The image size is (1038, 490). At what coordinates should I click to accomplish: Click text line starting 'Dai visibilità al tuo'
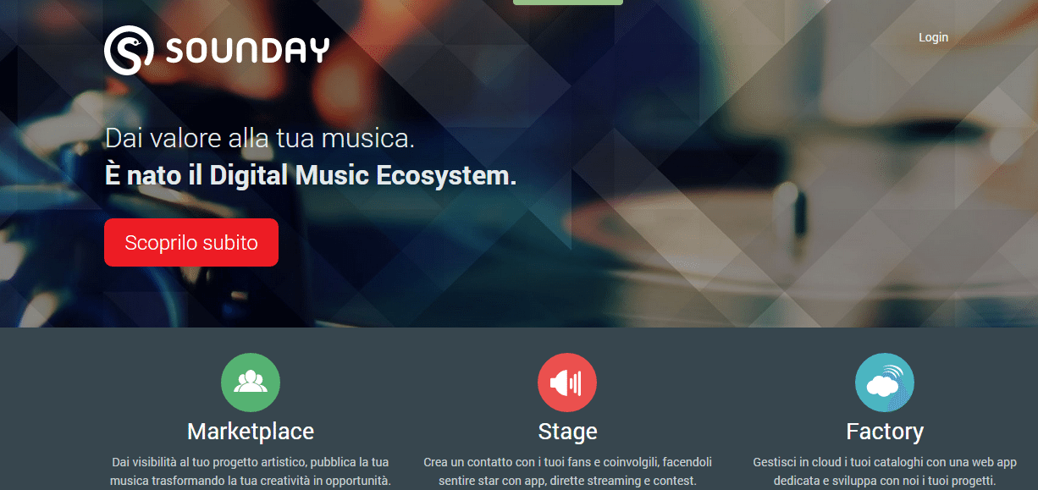[x=251, y=462]
